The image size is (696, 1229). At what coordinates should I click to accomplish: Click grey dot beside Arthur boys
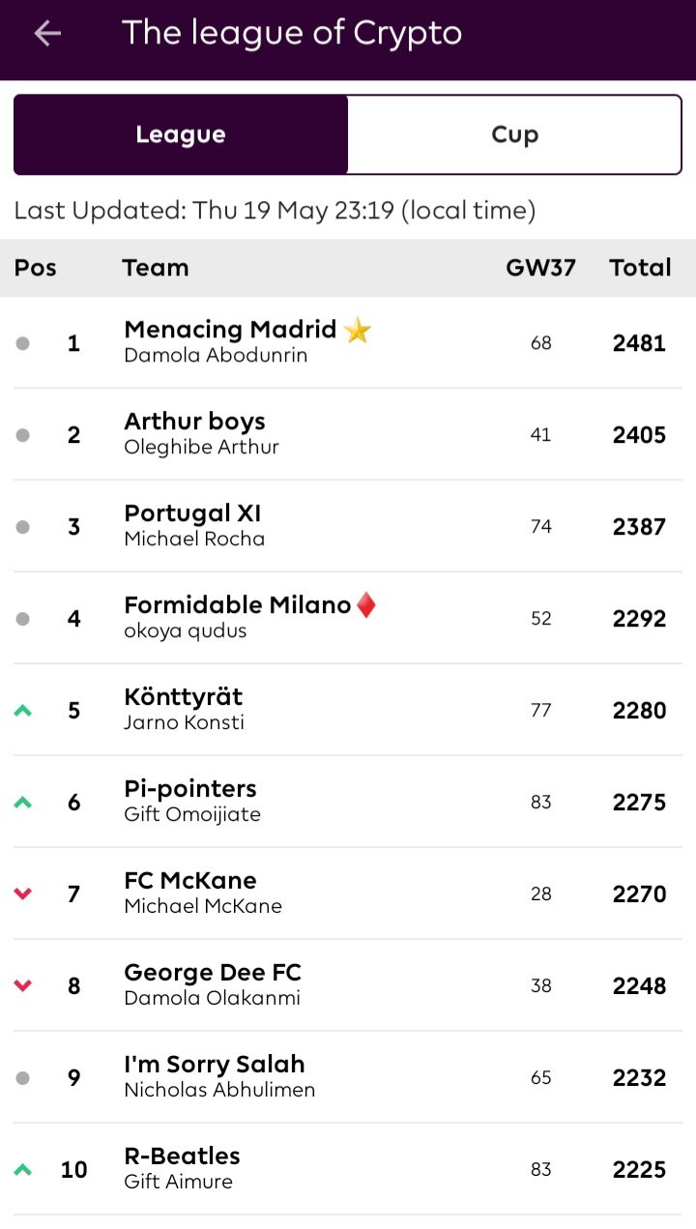click(x=23, y=435)
